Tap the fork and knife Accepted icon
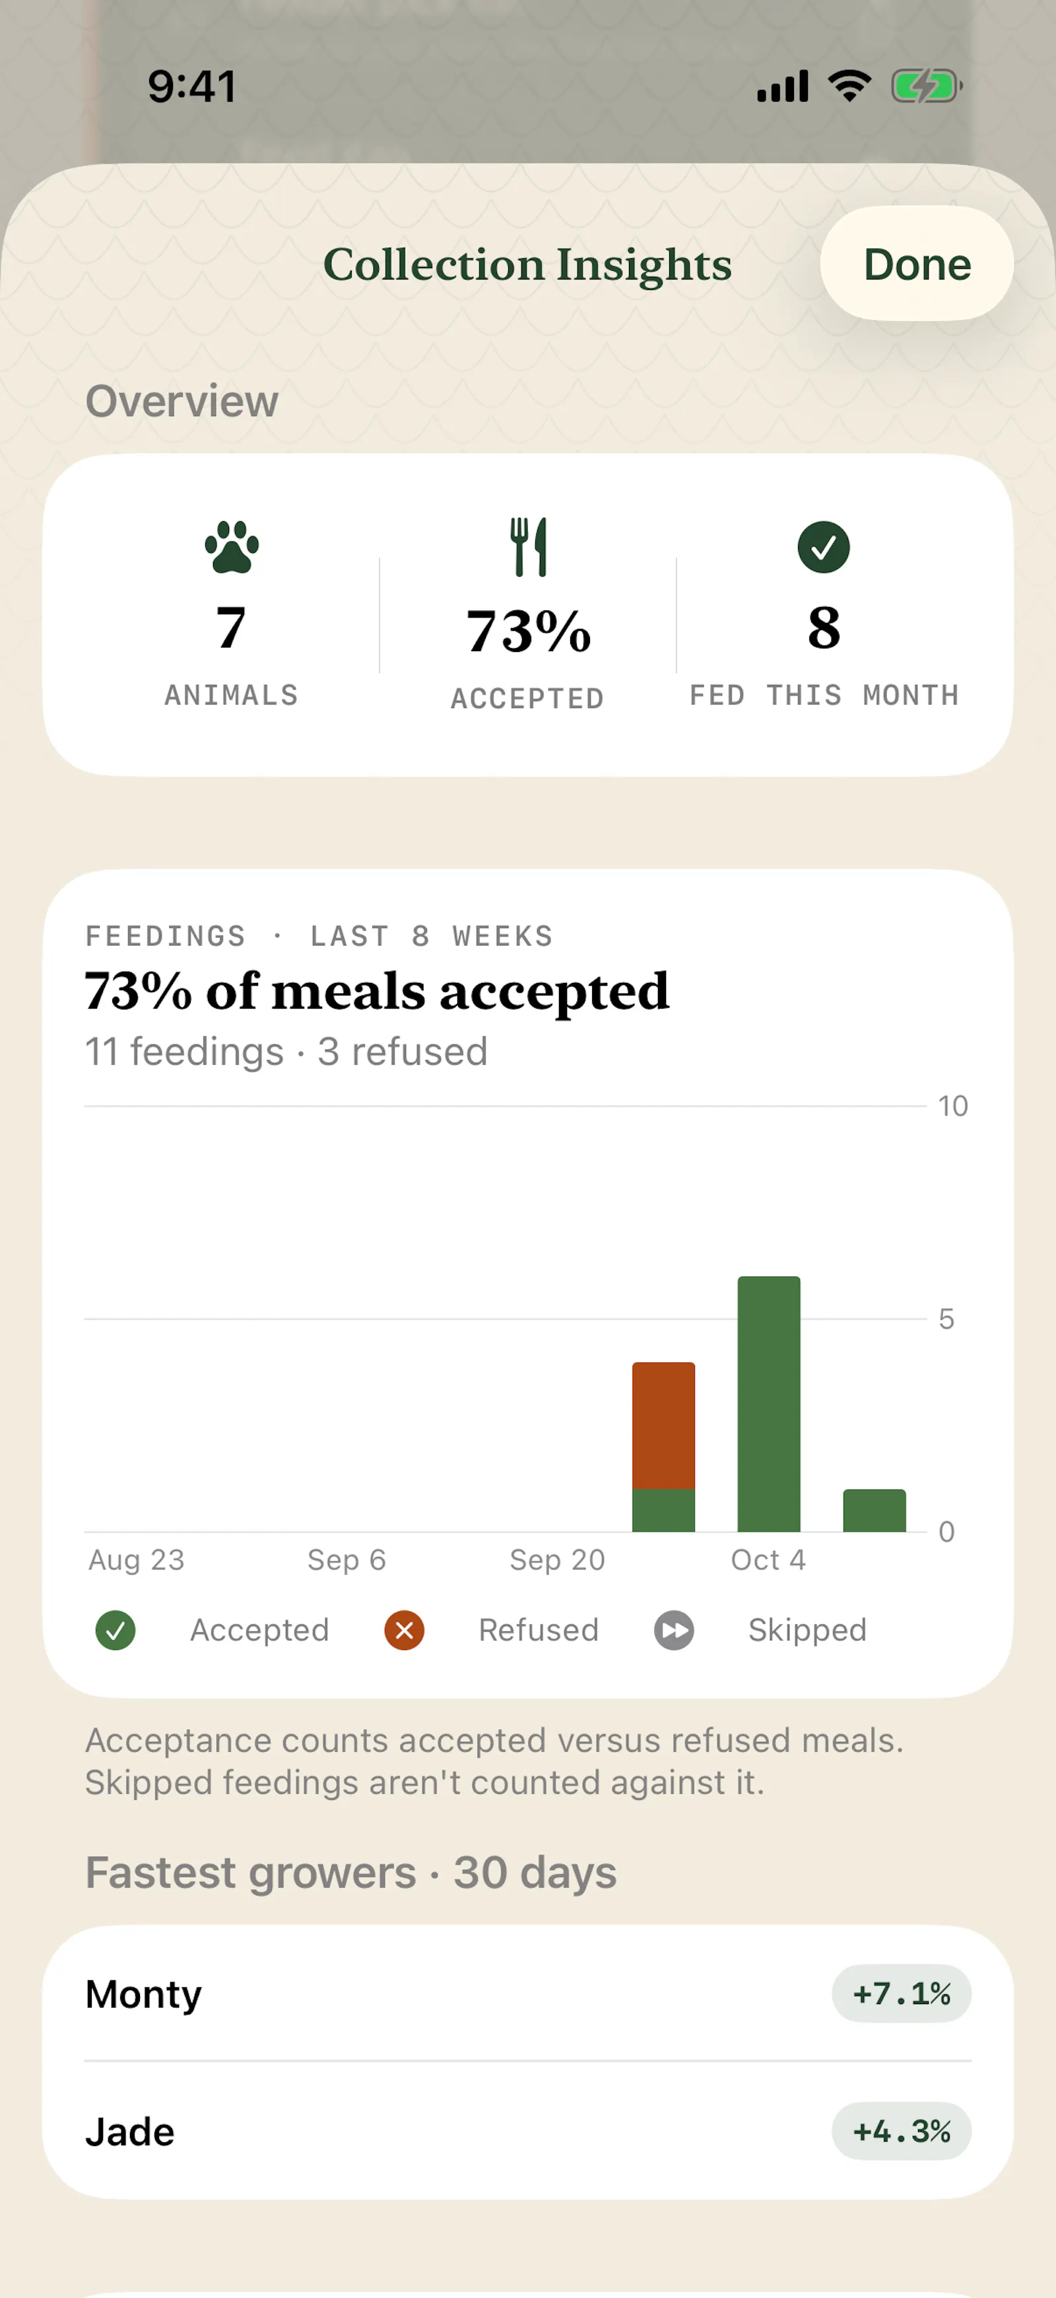 click(529, 547)
